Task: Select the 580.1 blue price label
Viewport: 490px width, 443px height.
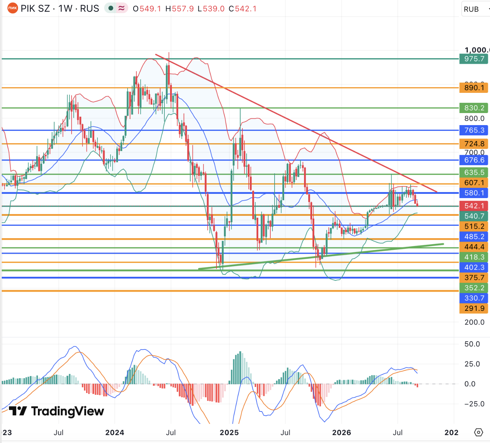Action: pyautogui.click(x=474, y=193)
